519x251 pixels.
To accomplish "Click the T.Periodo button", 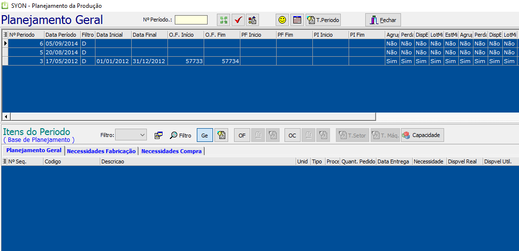I will click(323, 20).
